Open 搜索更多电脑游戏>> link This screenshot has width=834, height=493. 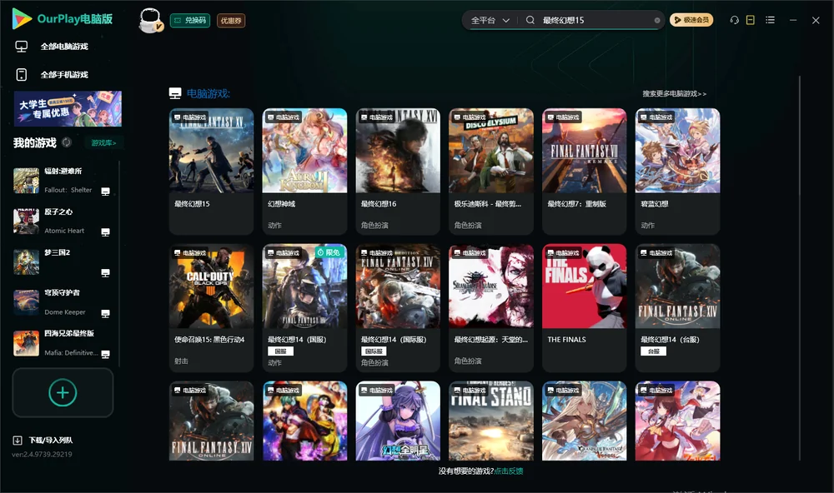pos(674,93)
